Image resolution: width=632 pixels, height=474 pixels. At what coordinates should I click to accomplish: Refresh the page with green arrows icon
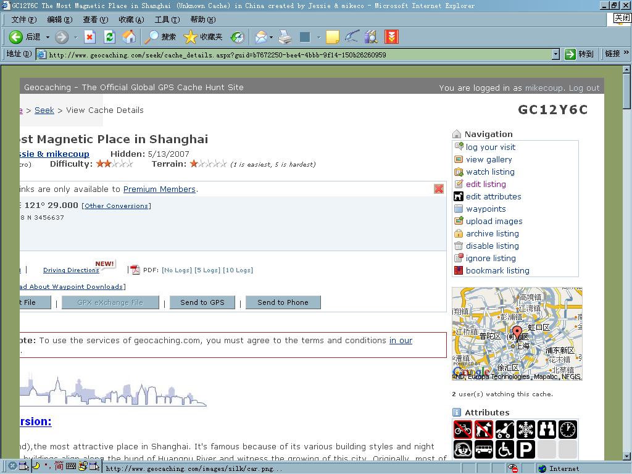tap(109, 37)
